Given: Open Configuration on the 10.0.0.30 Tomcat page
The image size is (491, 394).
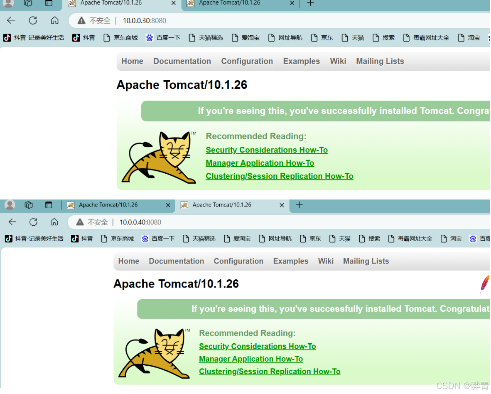Looking at the screenshot, I should click(247, 62).
